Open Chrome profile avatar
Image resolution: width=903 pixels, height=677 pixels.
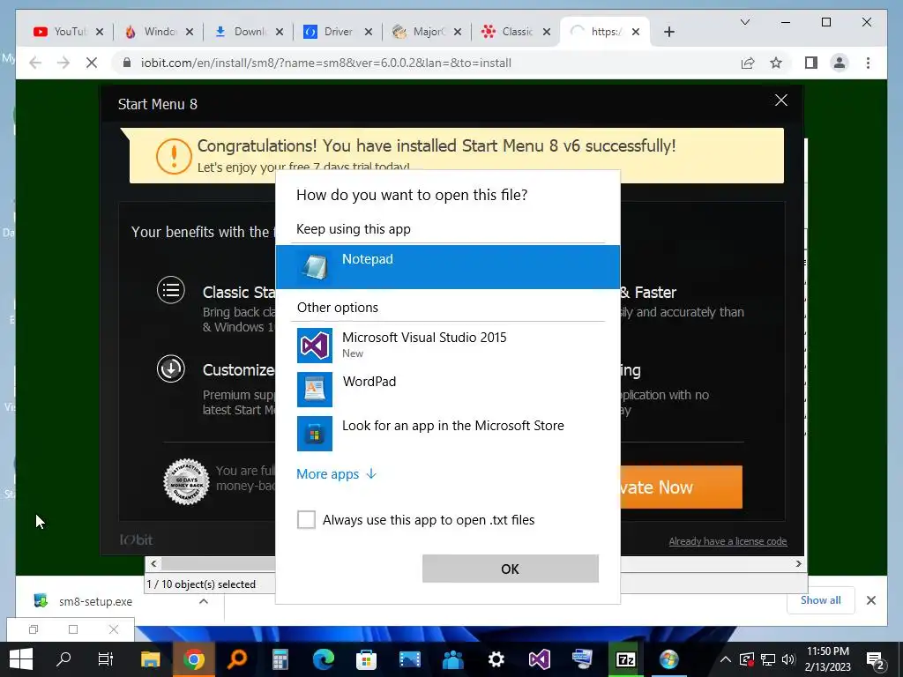pos(840,63)
